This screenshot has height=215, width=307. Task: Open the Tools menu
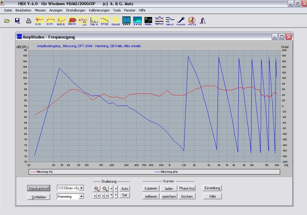click(x=117, y=10)
